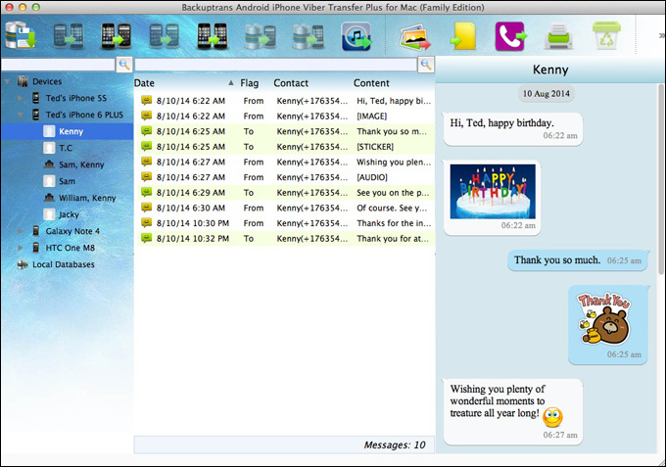Click the export pictures icon
This screenshot has width=666, height=467.
point(414,36)
